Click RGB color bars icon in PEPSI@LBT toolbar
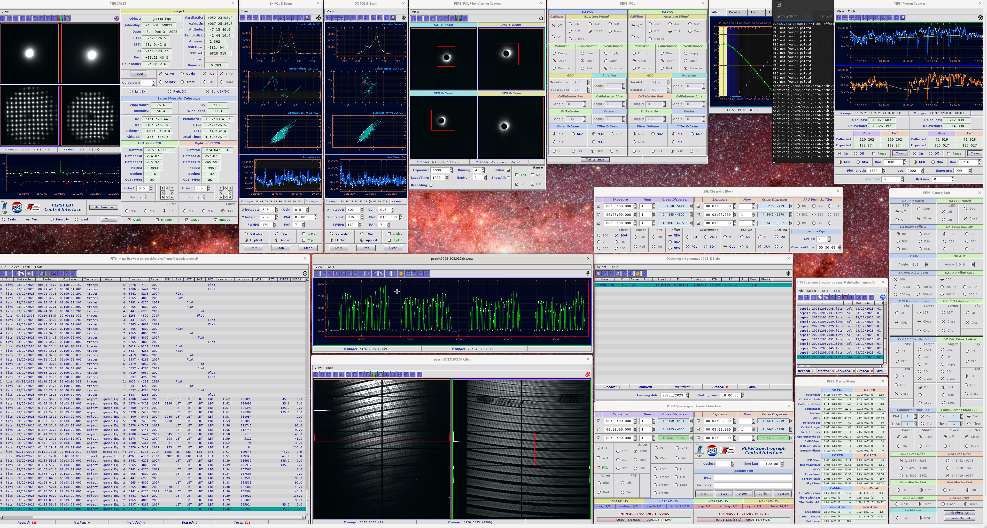 61,18
